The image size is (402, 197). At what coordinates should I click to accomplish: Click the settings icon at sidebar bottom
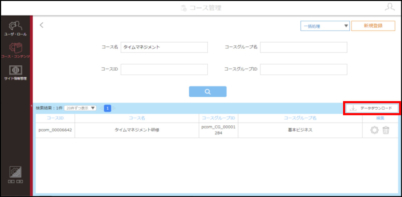[x=16, y=172]
